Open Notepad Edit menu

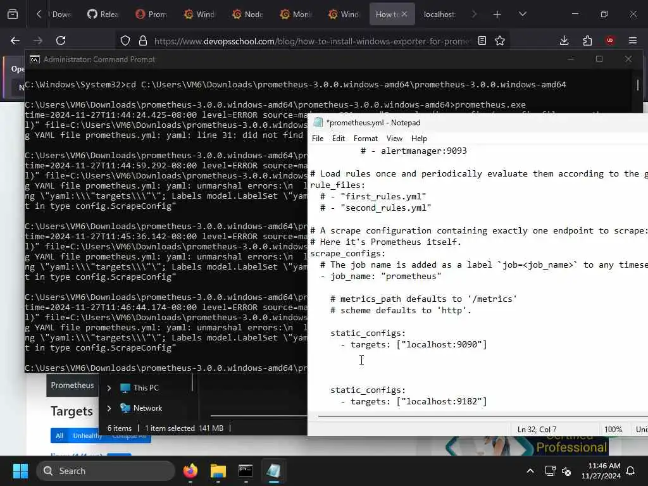pos(339,139)
